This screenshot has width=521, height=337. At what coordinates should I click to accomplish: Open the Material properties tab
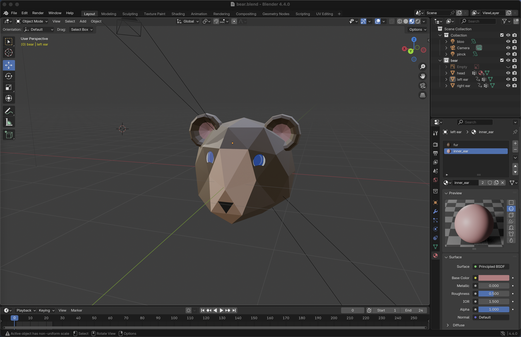tap(435, 255)
